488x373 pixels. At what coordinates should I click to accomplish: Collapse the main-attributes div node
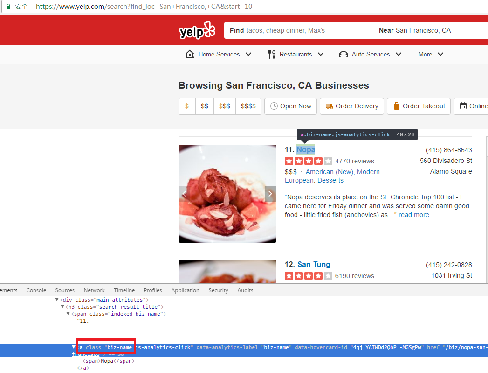57,299
